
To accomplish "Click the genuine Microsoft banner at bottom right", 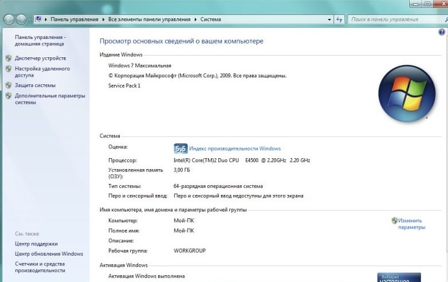I will coord(399,277).
